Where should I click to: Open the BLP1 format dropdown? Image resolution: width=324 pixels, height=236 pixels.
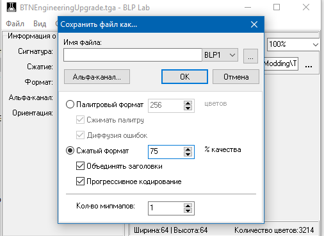click(220, 55)
